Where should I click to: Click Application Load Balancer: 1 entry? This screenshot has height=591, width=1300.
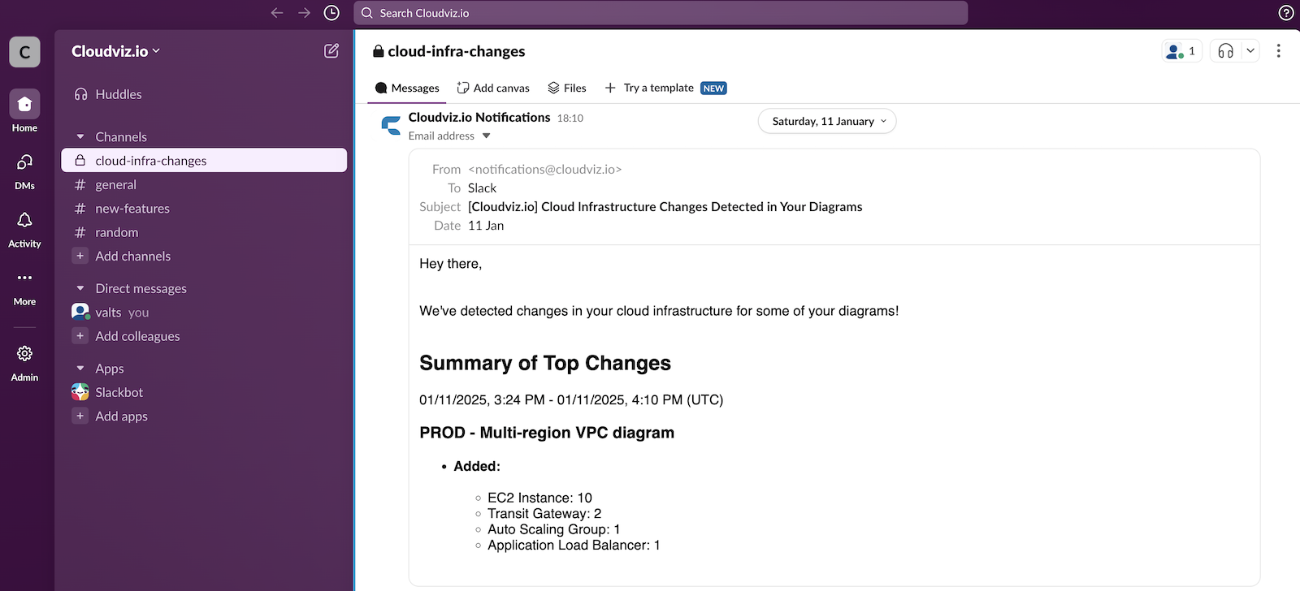[574, 546]
